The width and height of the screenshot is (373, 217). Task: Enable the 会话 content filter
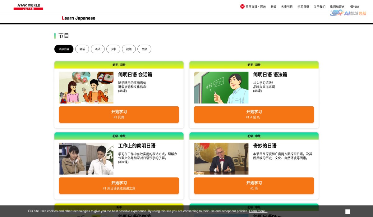click(x=82, y=49)
